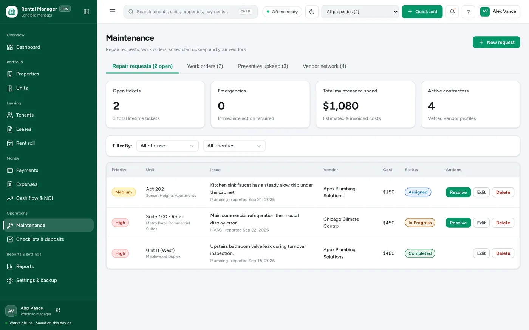Viewport: 529px width, 330px height.
Task: Open Vendor network tab
Action: (x=324, y=66)
